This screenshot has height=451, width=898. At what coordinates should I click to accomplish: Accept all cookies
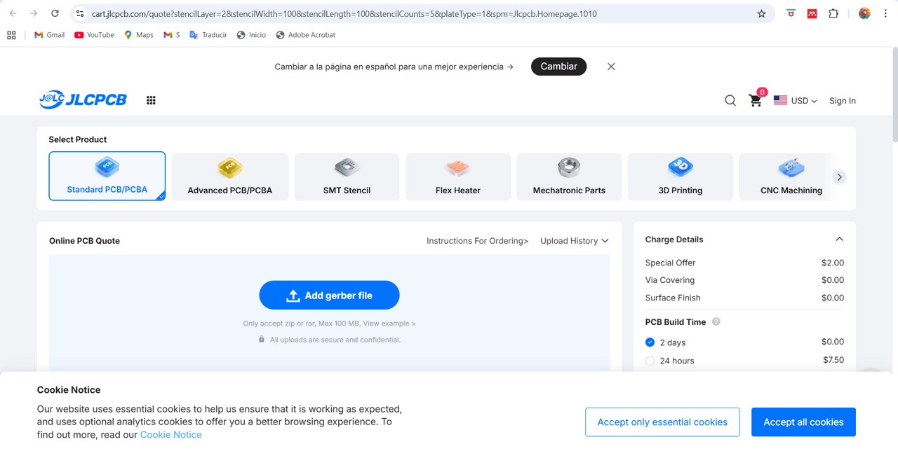[x=803, y=422]
